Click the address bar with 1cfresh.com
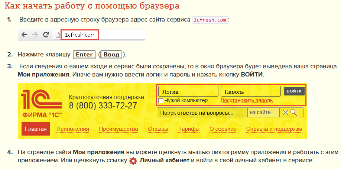341x169 pixels. pyautogui.click(x=99, y=35)
